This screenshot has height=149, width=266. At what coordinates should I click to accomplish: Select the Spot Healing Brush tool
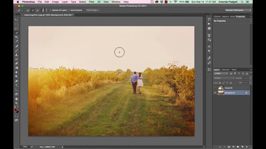17,46
